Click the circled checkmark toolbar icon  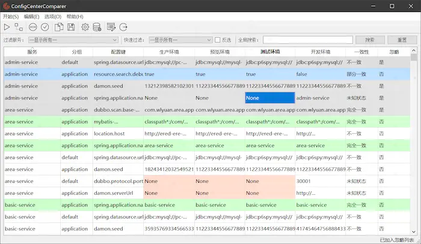45,27
